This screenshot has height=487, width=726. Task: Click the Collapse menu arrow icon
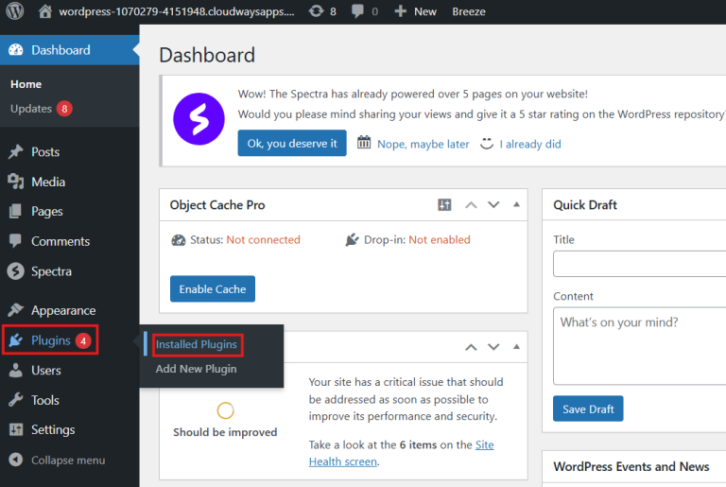point(16,460)
